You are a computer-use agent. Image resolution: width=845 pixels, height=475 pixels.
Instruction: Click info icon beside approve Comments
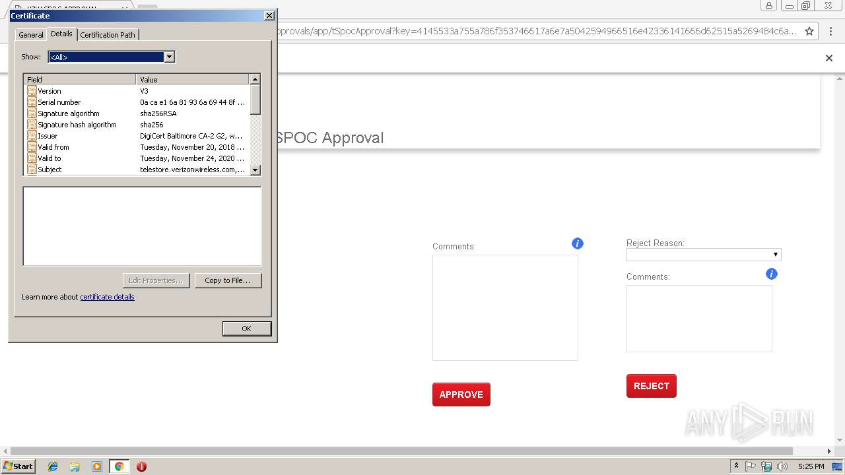pyautogui.click(x=578, y=243)
